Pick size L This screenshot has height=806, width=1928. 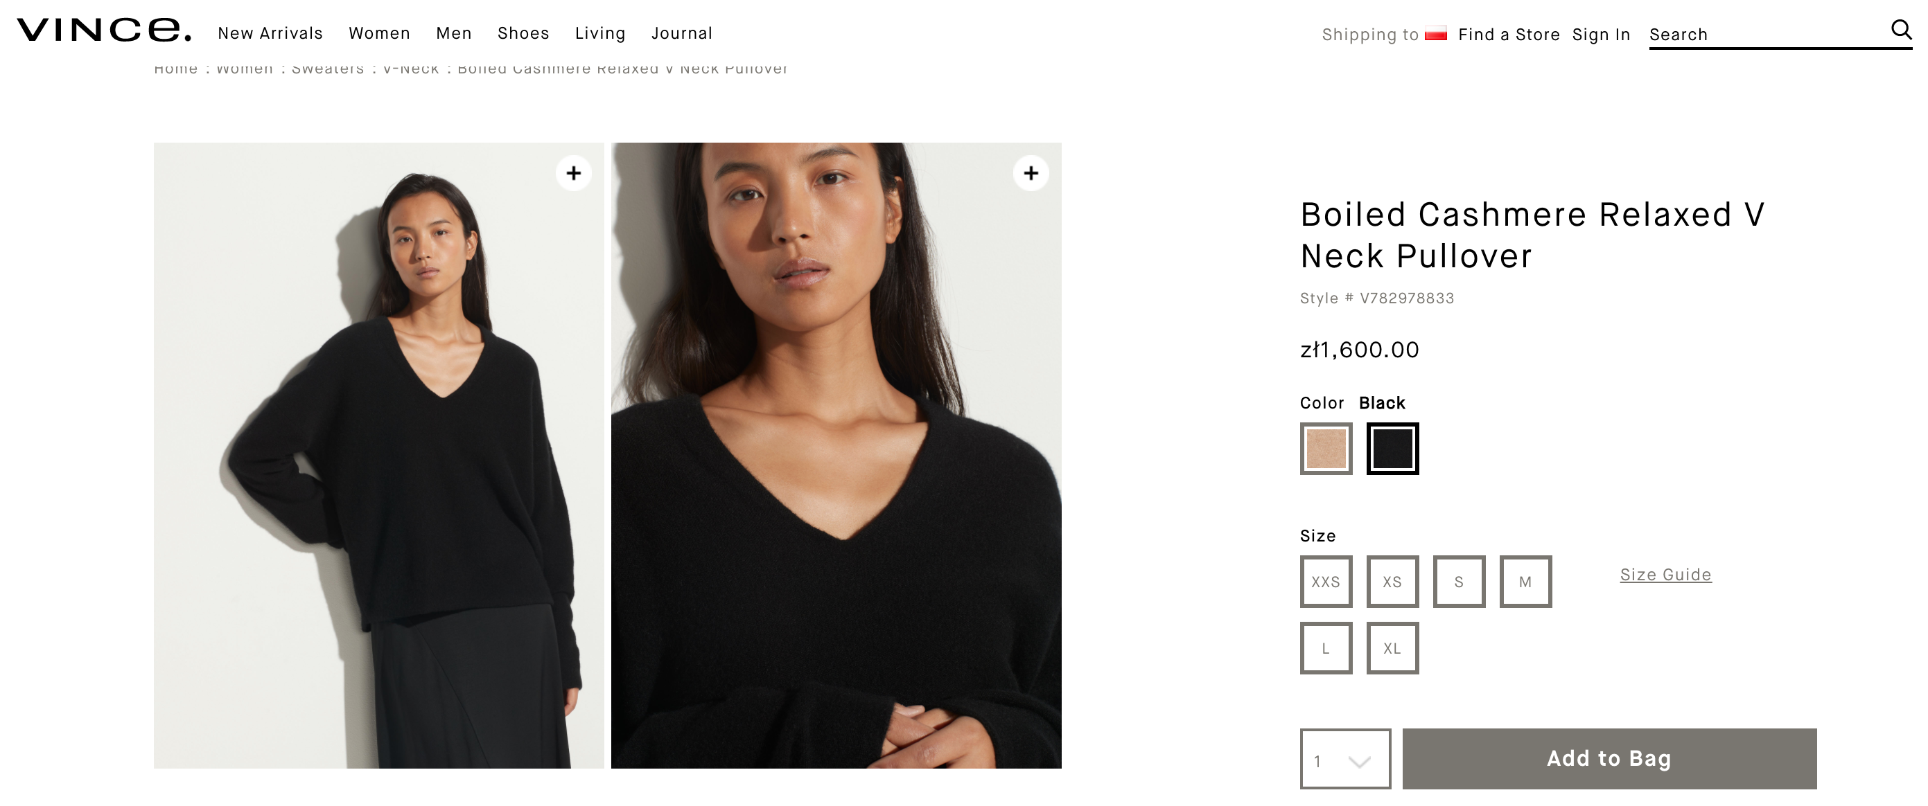[1326, 648]
